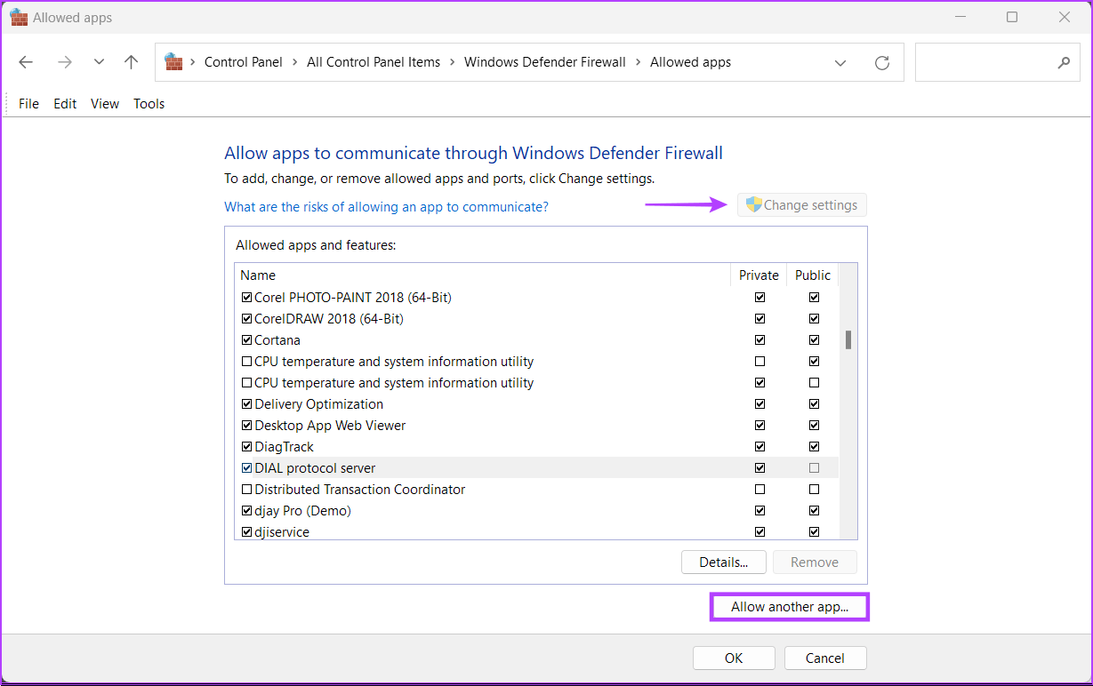Click the Remove button
Image resolution: width=1093 pixels, height=686 pixels.
click(x=815, y=562)
